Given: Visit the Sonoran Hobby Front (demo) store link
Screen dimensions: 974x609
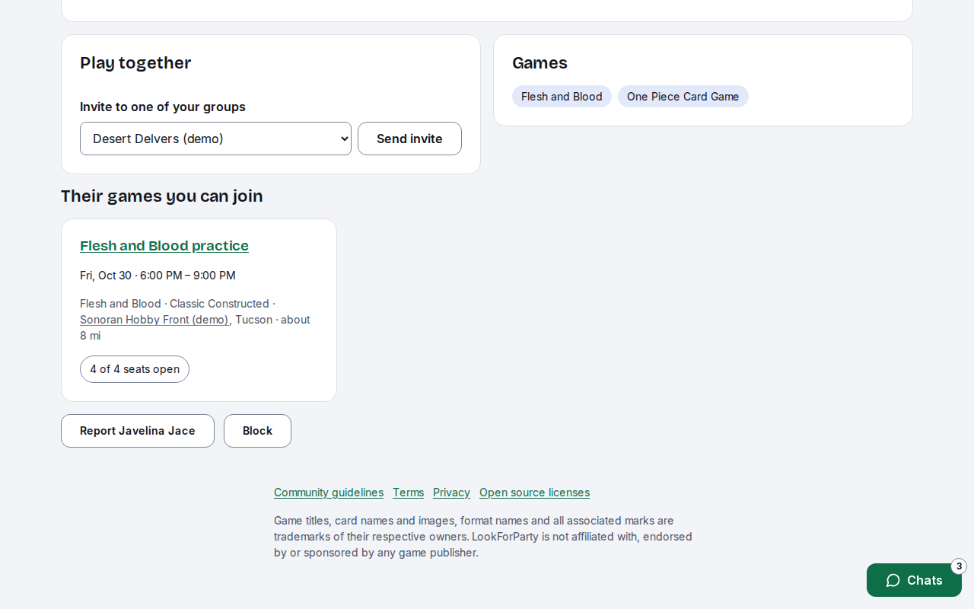Looking at the screenshot, I should pyautogui.click(x=154, y=320).
